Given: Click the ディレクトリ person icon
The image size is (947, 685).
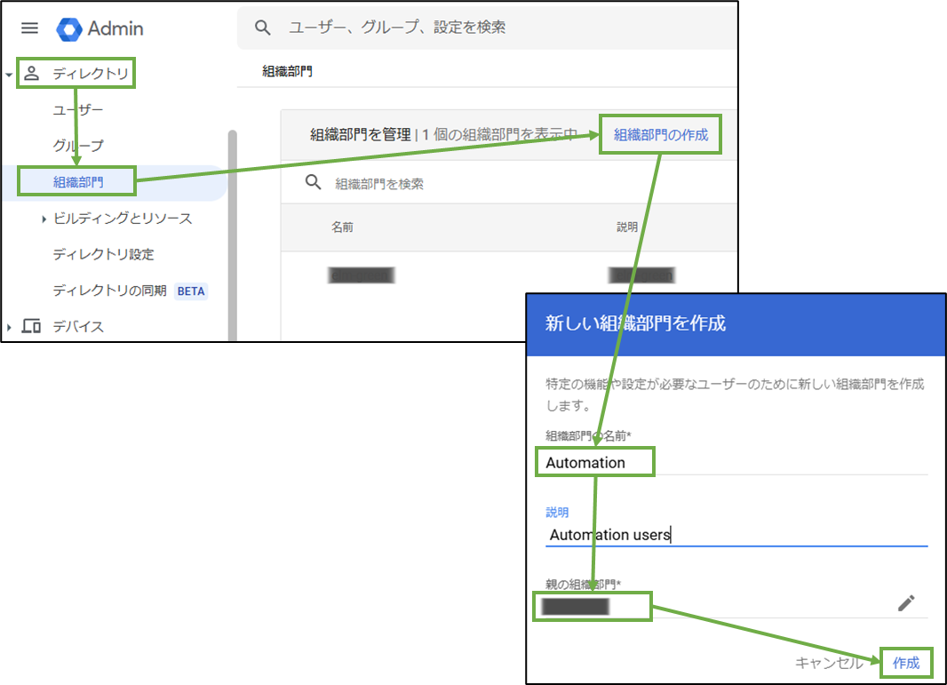Looking at the screenshot, I should (31, 74).
